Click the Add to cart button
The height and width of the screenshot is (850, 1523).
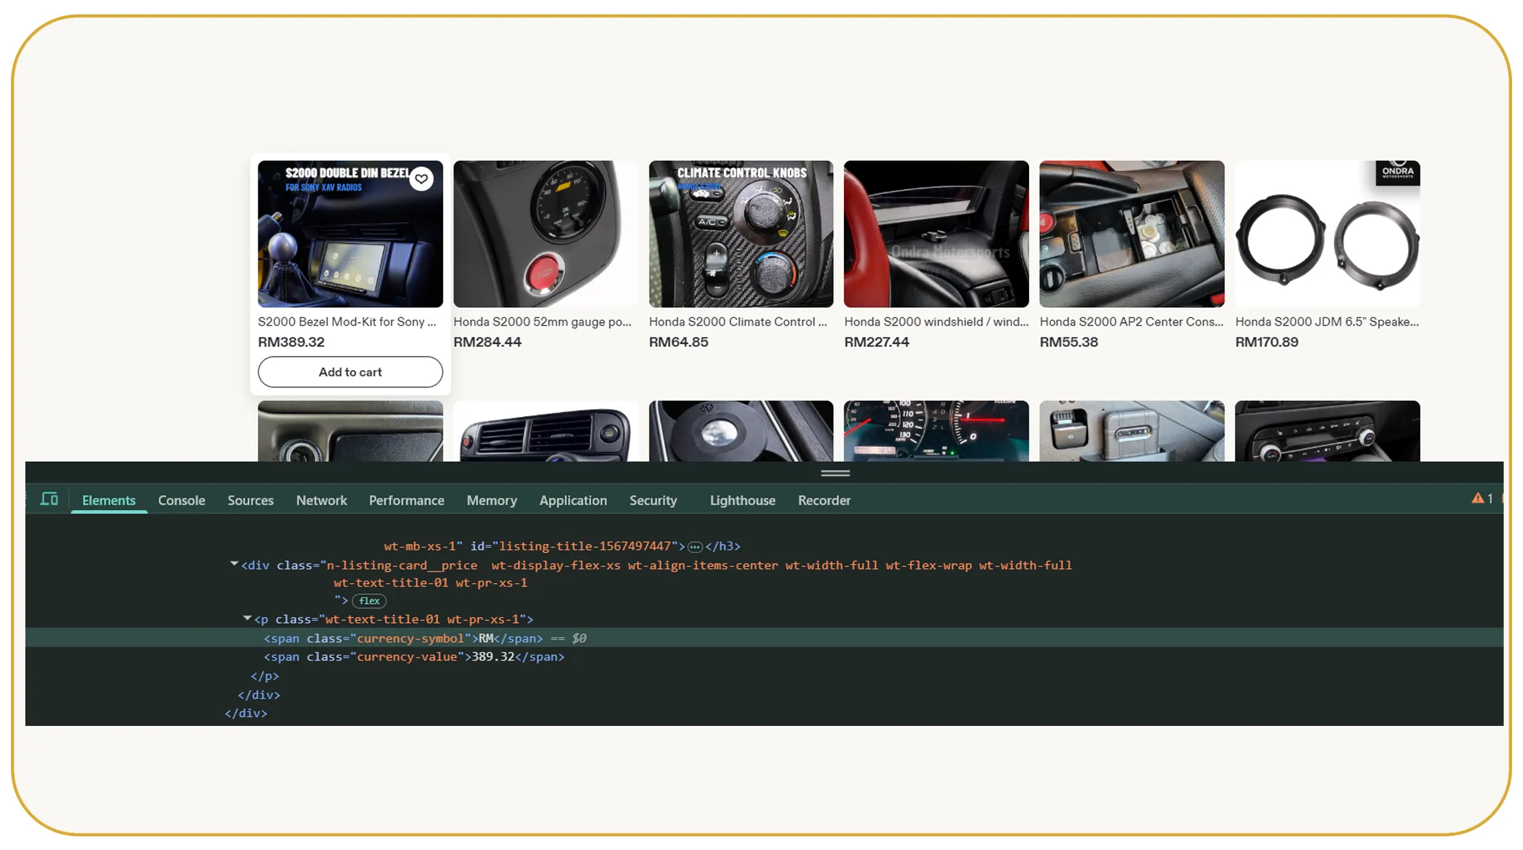point(350,372)
